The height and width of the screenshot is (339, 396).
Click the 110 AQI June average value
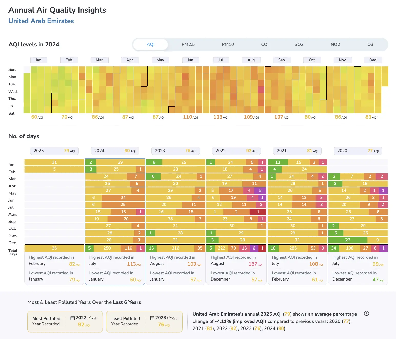pos(191,117)
